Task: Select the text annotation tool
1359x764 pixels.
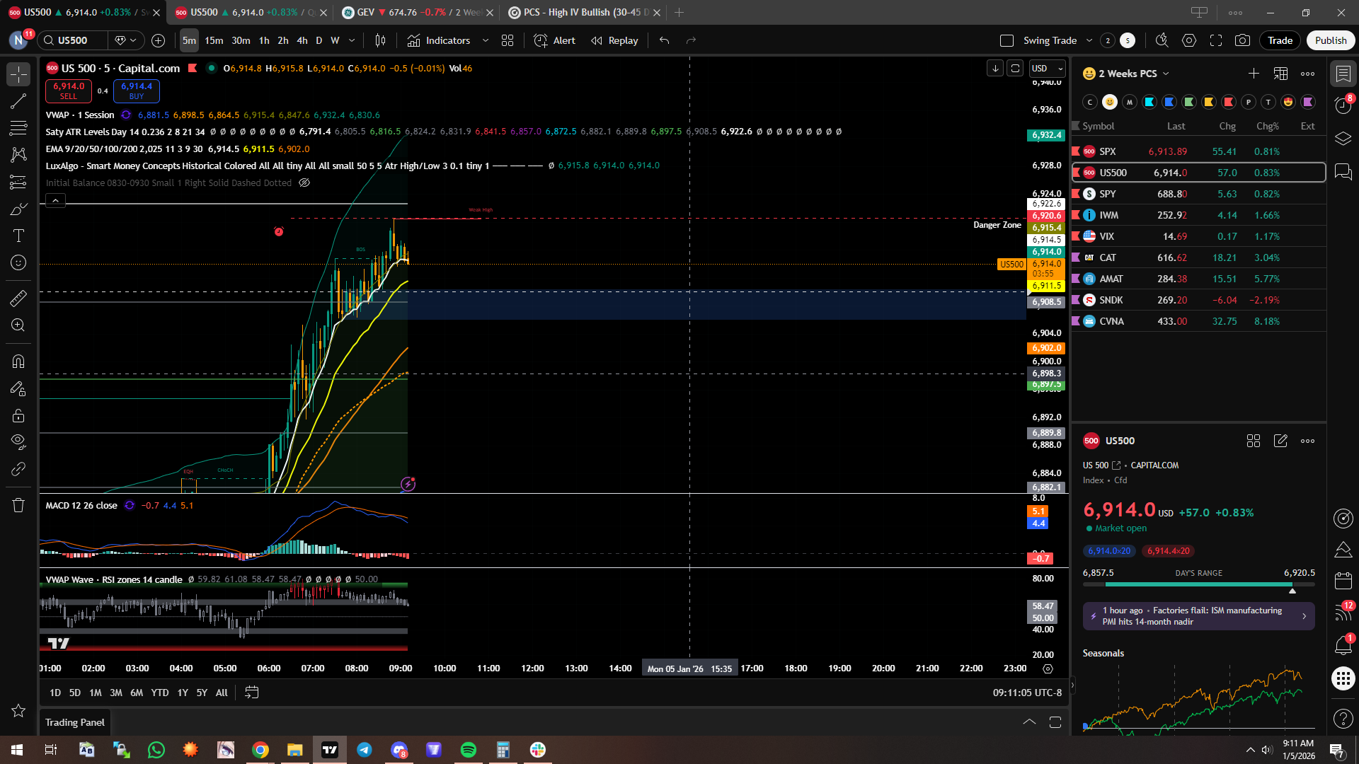Action: [x=18, y=236]
